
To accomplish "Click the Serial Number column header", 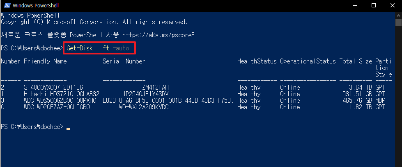I will (x=124, y=61).
